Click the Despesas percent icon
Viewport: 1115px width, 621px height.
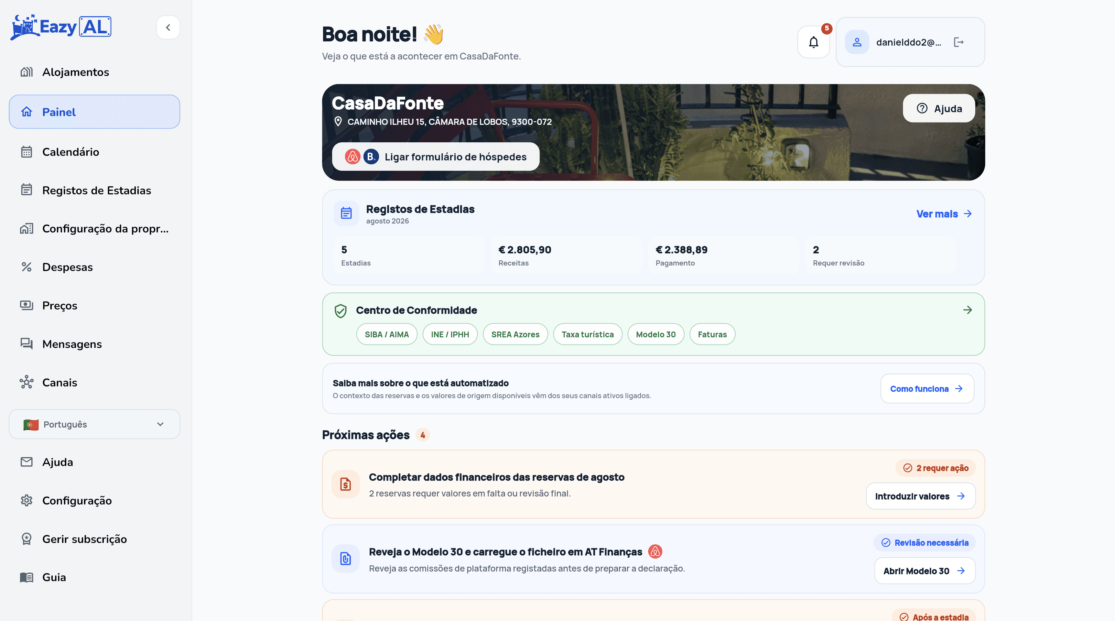(27, 267)
